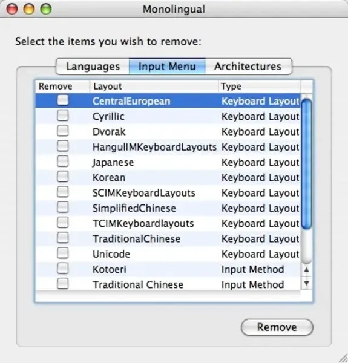348x363 pixels.
Task: Click the window resize grip
Action: (343, 358)
